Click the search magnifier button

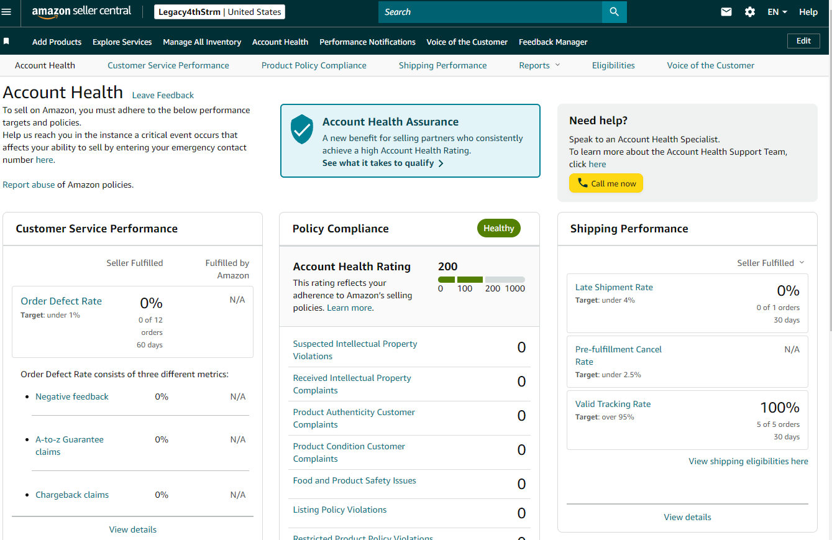pyautogui.click(x=614, y=12)
